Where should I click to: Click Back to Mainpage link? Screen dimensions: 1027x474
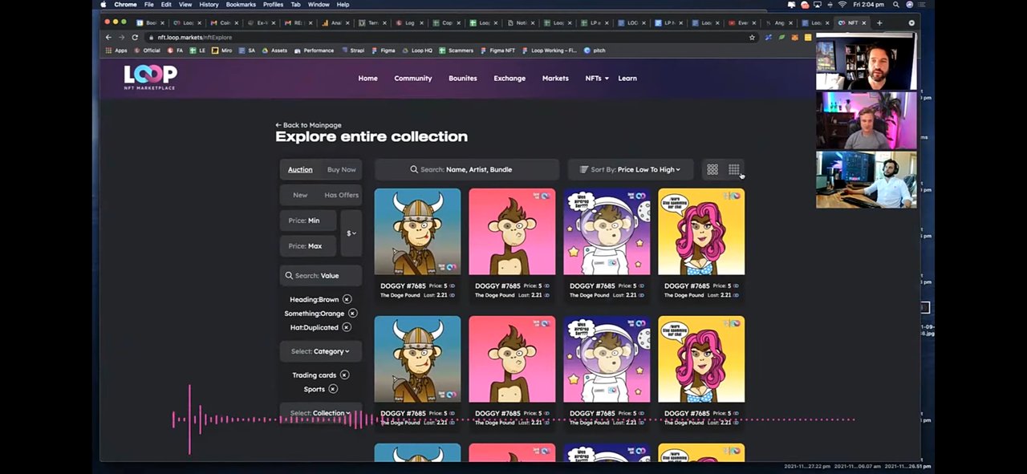[x=308, y=125]
